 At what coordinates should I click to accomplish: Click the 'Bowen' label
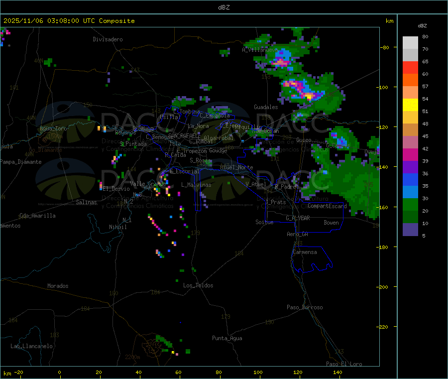click(331, 223)
